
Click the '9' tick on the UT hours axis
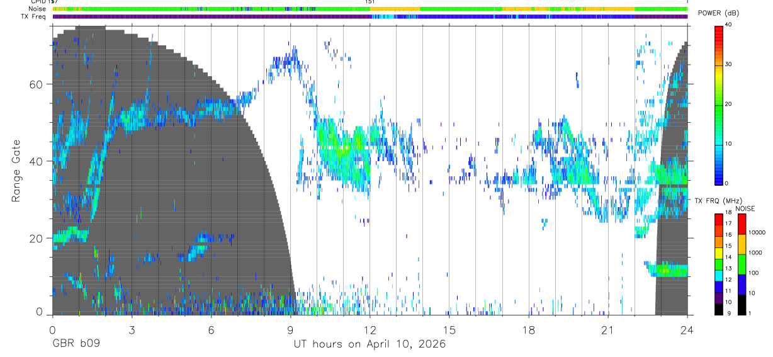tap(290, 329)
